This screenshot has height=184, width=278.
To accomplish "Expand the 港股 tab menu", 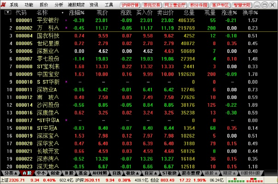I will point(211,173).
